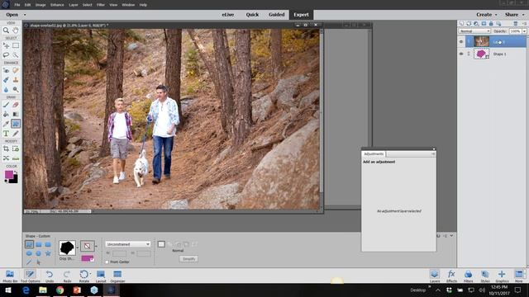This screenshot has width=529, height=297.
Task: Choose the Shape Selection arrow option
Action: point(39,262)
